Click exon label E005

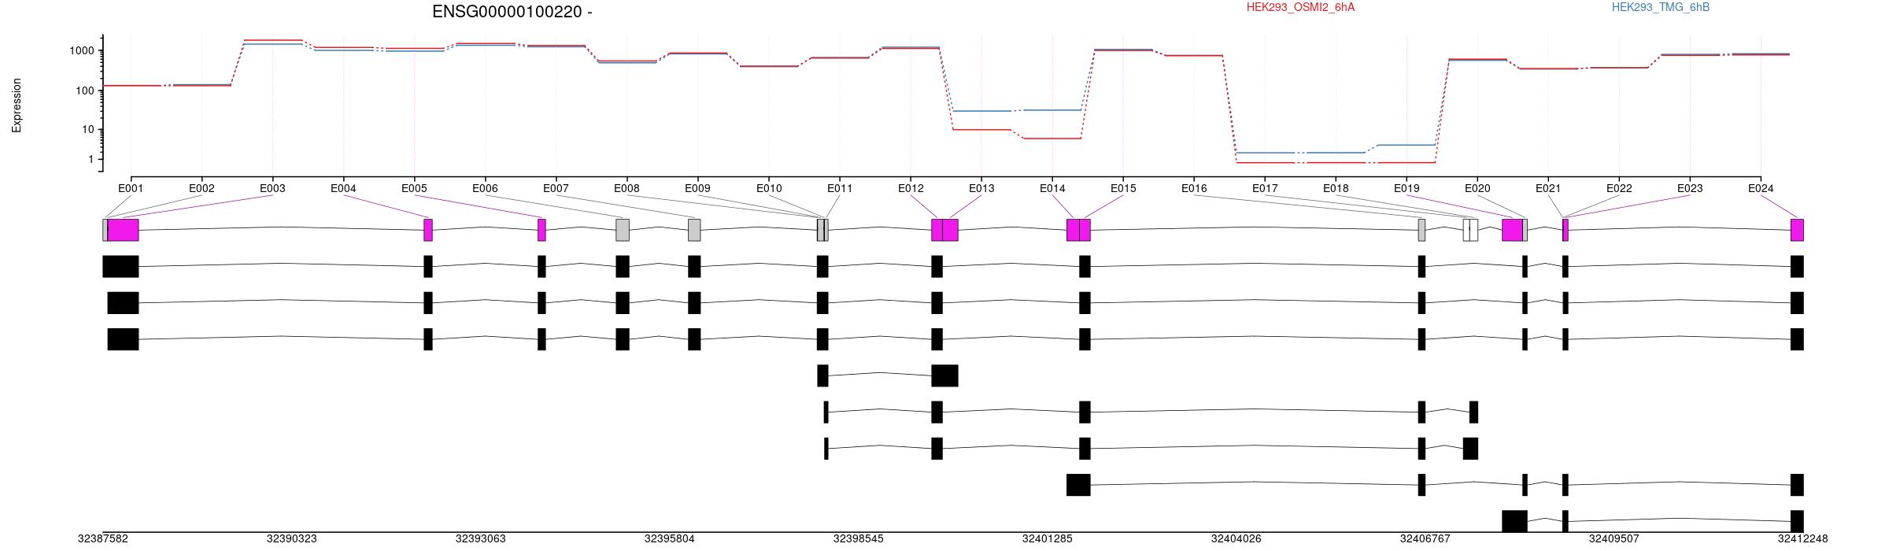click(414, 188)
